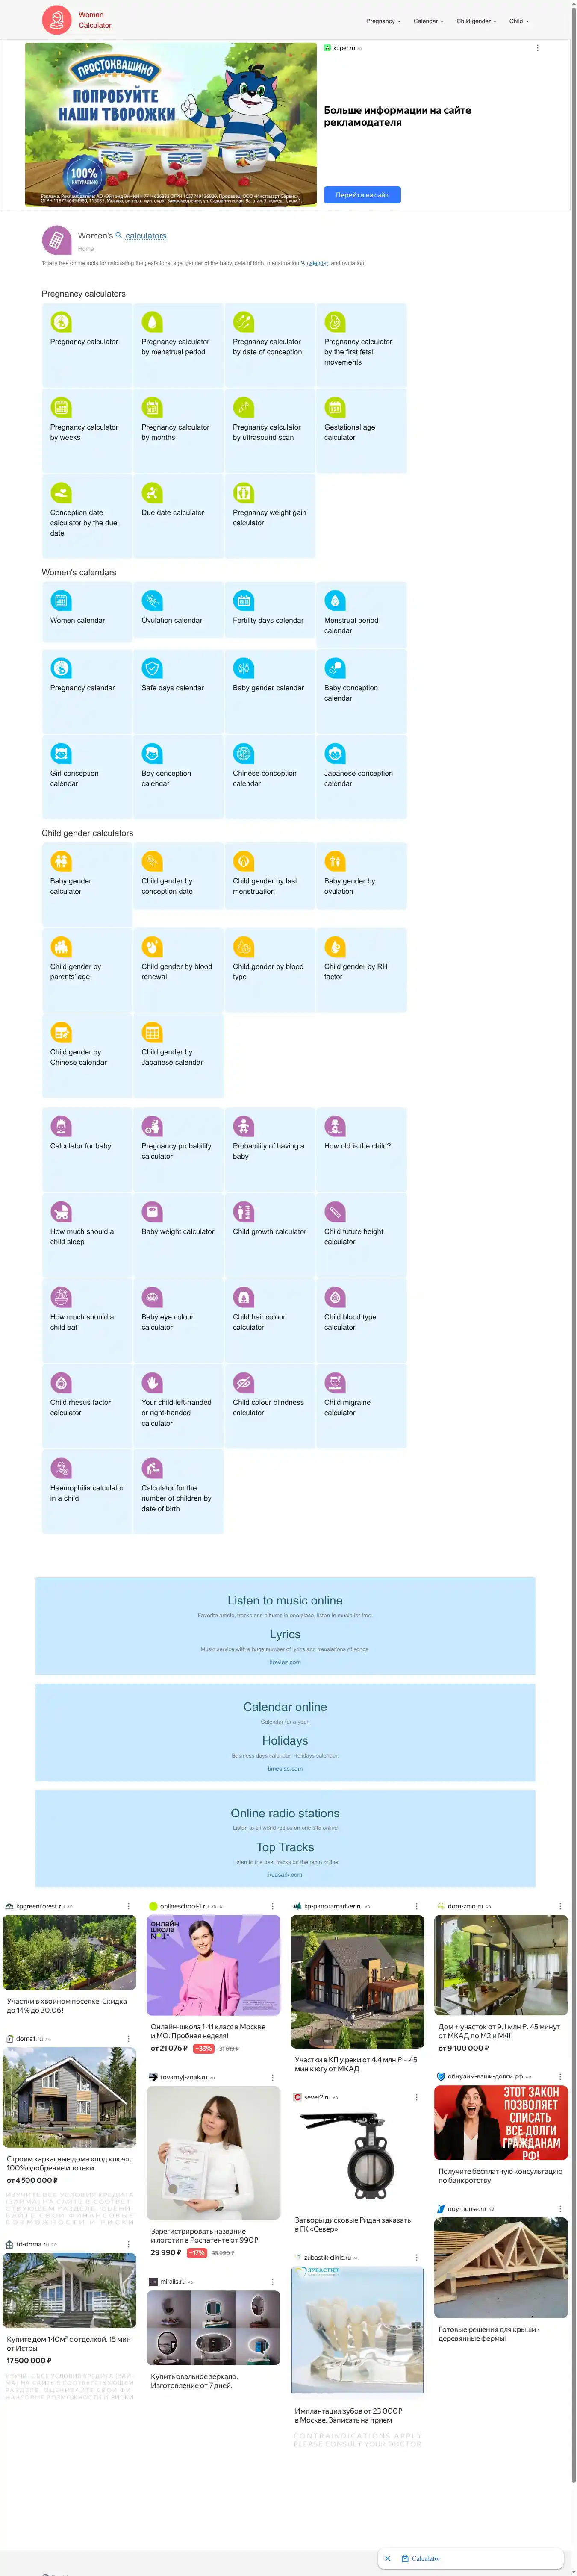
Task: Click the Перейти на сайт ad button
Action: tap(362, 195)
